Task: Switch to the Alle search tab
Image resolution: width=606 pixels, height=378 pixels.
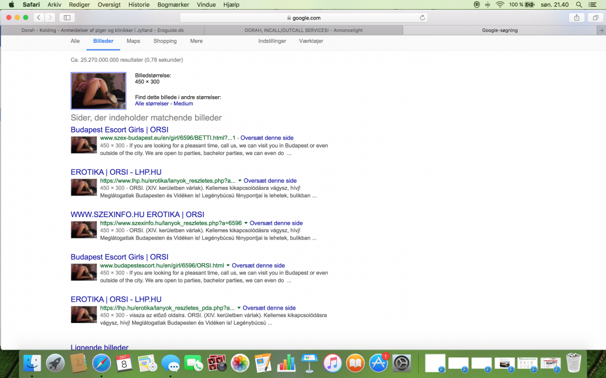Action: click(x=75, y=41)
